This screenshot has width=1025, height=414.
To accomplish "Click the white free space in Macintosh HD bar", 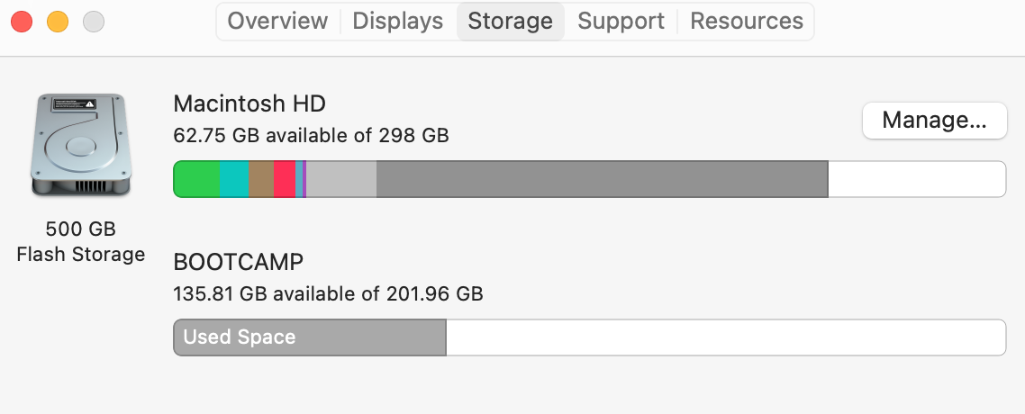I will 915,179.
